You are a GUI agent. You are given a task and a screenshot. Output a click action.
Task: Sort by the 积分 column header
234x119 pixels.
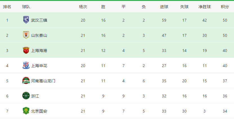tap(225, 7)
